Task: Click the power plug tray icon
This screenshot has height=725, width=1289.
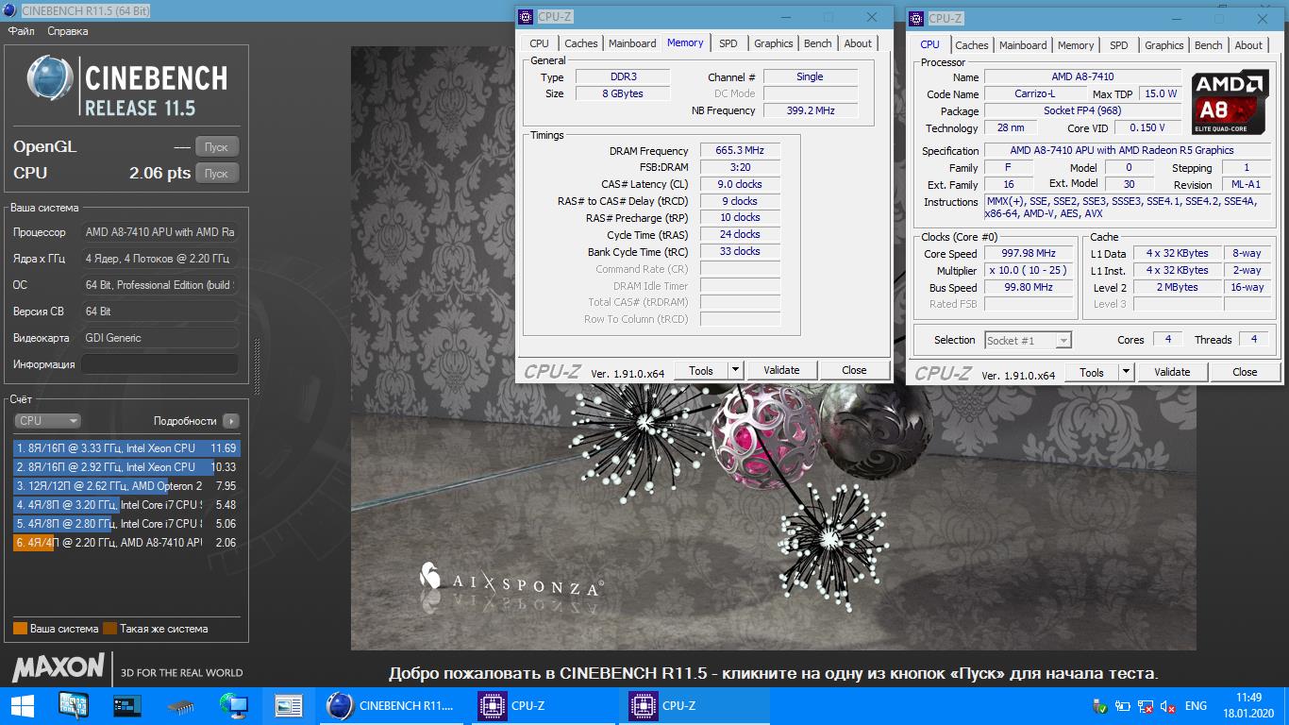Action: 1123,706
